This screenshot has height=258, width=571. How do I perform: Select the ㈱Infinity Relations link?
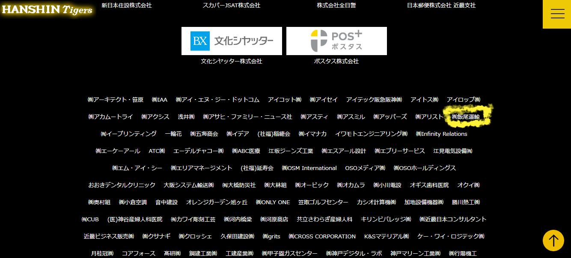441,134
